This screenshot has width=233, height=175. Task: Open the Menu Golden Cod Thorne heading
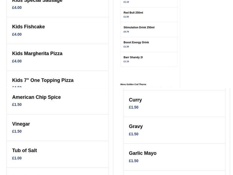click(133, 85)
